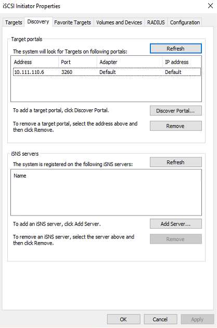Click the Apply button

point(197,320)
